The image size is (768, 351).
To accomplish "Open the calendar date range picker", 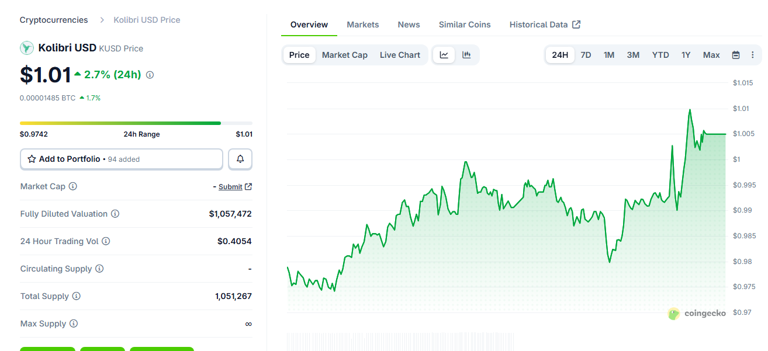I will pos(736,55).
